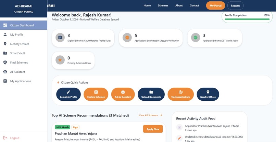
Task: Click the Applications Submitted dots icon
Action: 127,38
